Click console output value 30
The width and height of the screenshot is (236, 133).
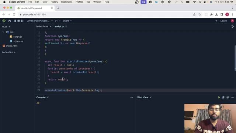coord(38,103)
